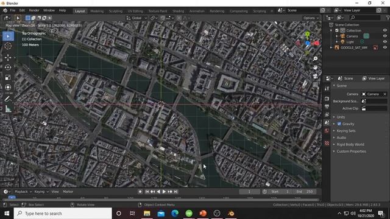Switch to the UV Editing workspace tab
The height and width of the screenshot is (219, 390).
point(135,11)
